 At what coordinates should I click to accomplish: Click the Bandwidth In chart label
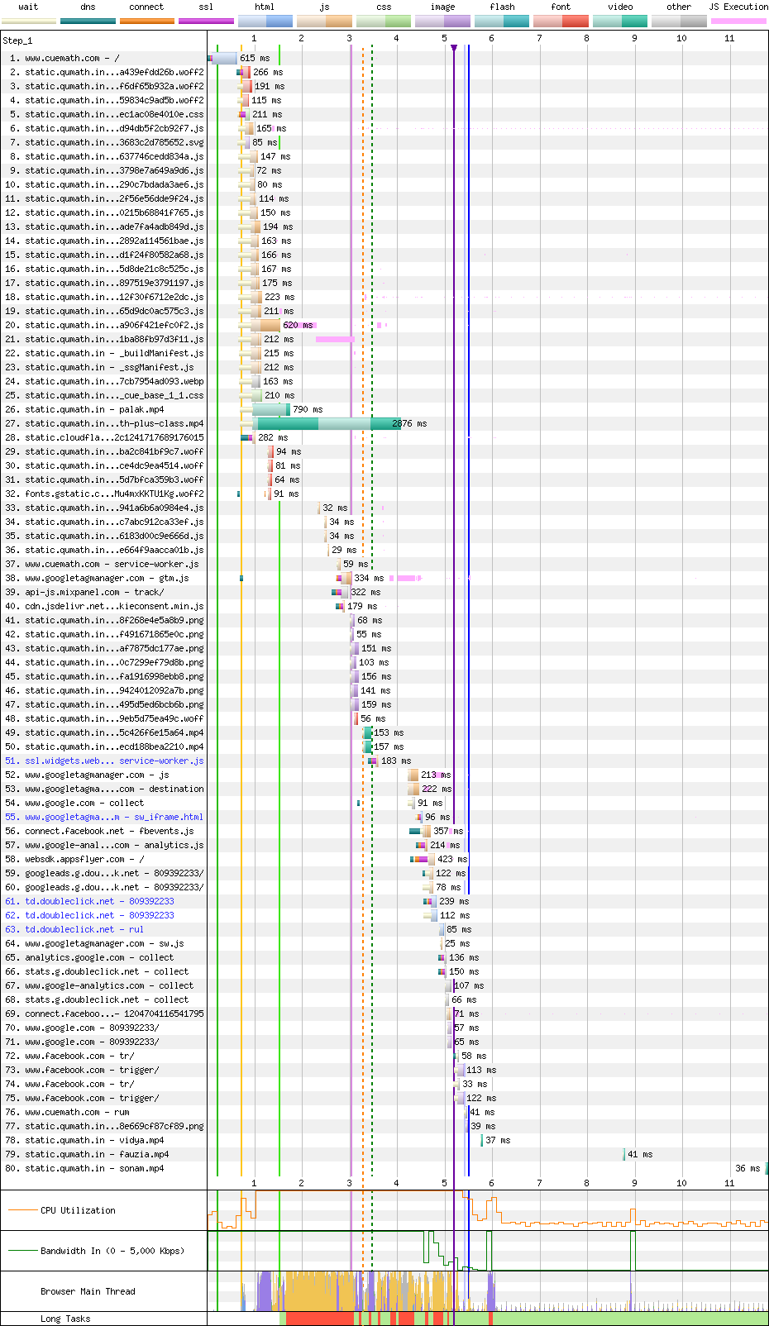[x=112, y=1251]
